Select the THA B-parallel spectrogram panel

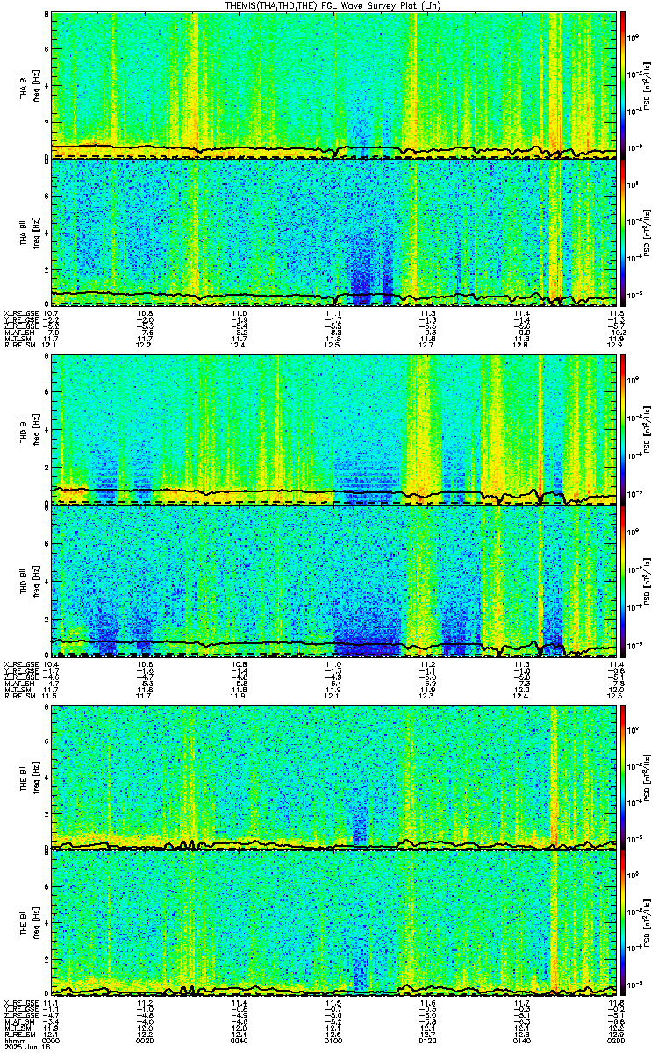334,232
